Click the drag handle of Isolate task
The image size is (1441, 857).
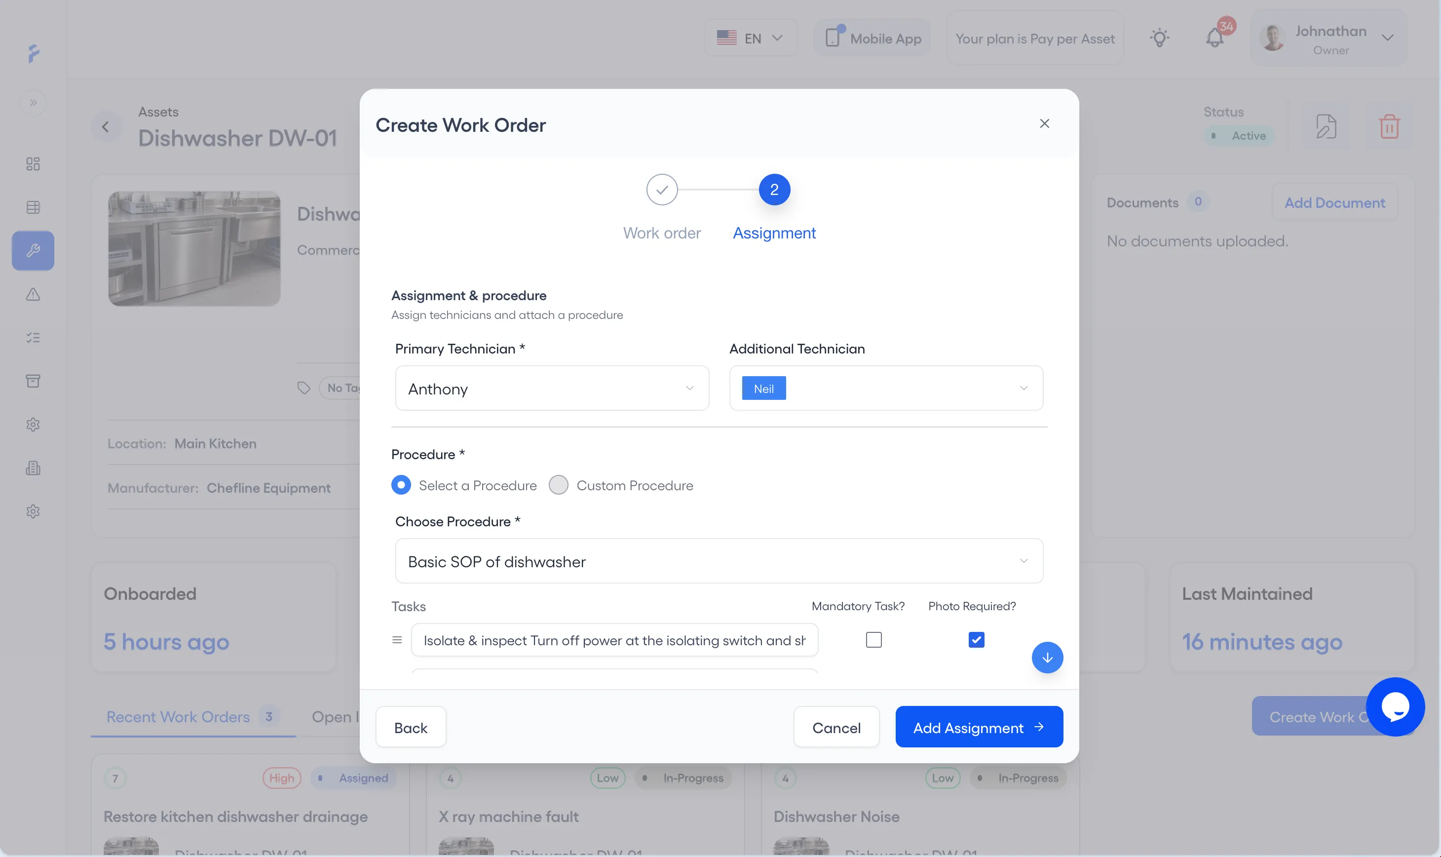pyautogui.click(x=397, y=640)
